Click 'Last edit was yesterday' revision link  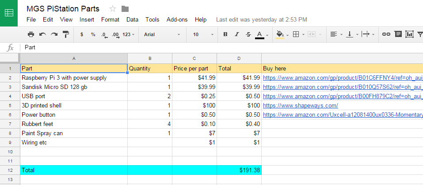262,20
